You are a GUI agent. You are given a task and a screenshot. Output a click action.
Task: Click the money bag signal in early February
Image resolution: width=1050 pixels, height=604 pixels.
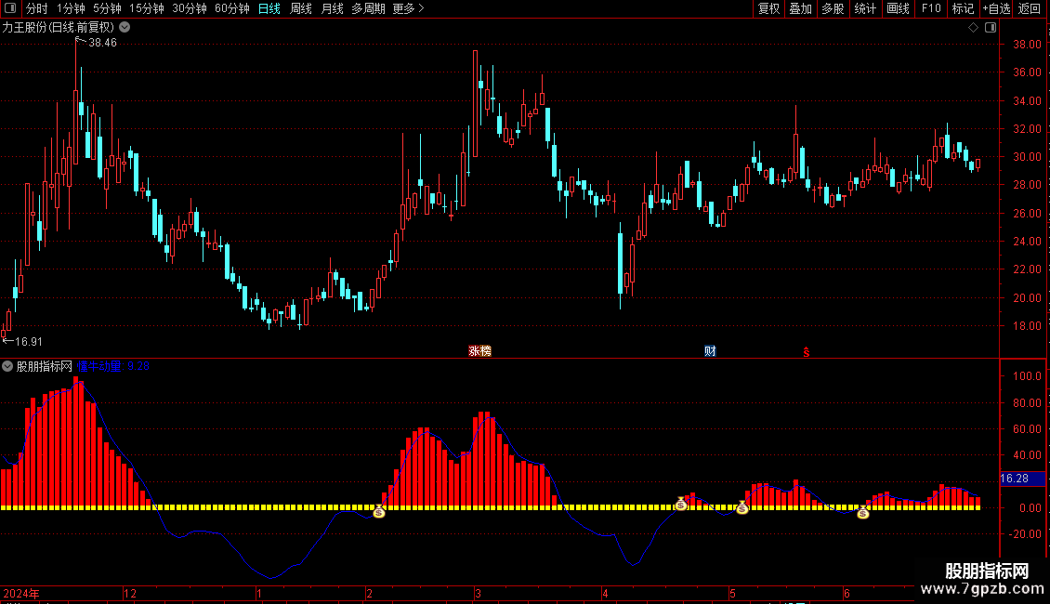379,512
